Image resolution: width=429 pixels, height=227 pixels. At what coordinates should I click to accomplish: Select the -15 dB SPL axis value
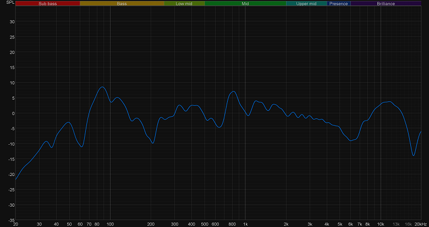(12, 159)
